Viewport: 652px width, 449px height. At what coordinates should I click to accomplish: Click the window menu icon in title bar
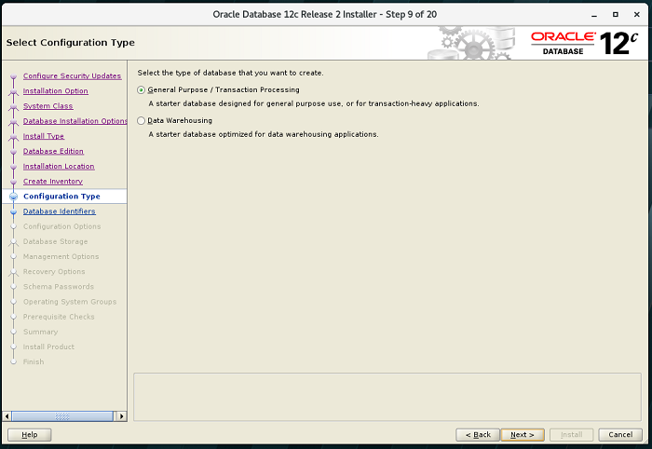pyautogui.click(x=11, y=15)
